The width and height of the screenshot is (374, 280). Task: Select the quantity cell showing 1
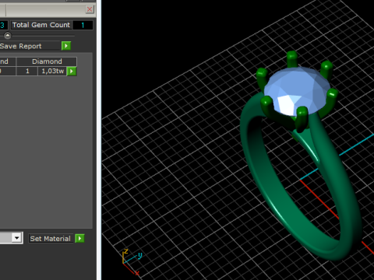pos(27,71)
